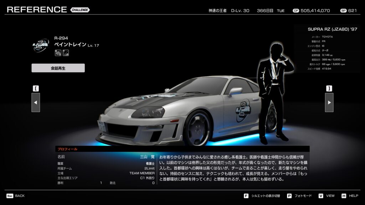This screenshot has height=205, width=365.
Task: Click the P key icon for フォトモード
Action: [289, 196]
